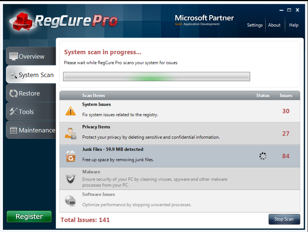Click the Microsoft Partner badge
The image size is (308, 232).
click(204, 20)
